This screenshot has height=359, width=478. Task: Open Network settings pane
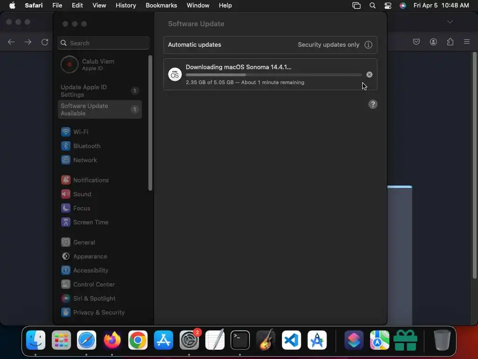pos(100,160)
